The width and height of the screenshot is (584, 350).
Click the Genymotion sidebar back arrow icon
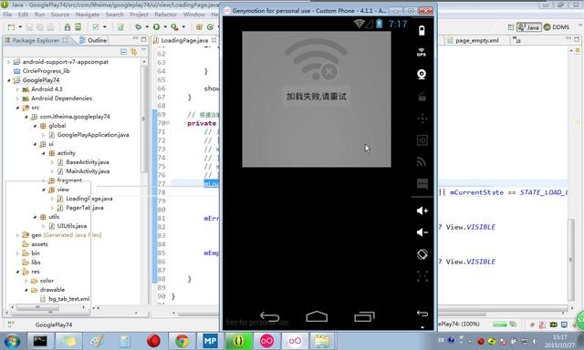point(422,314)
